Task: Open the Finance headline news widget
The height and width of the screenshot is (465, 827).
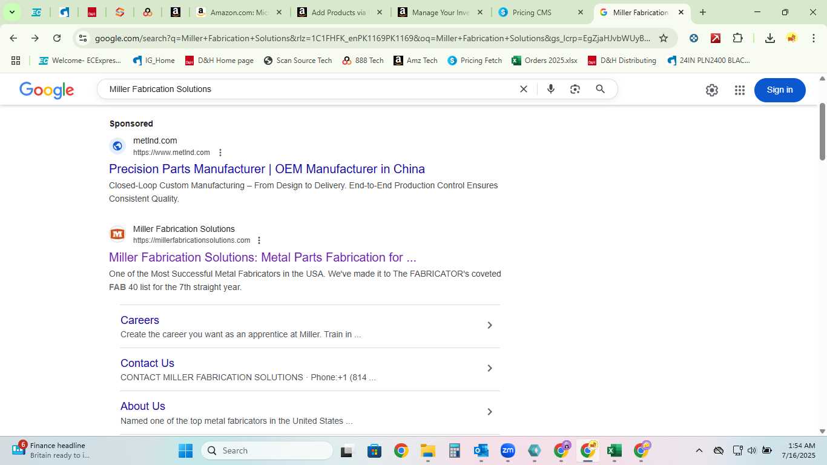Action: coord(51,450)
